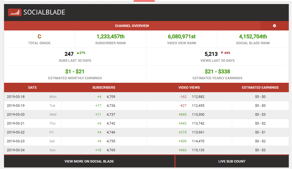Click the red -44% decrease indicator
The height and width of the screenshot is (169, 292).
(x=225, y=53)
